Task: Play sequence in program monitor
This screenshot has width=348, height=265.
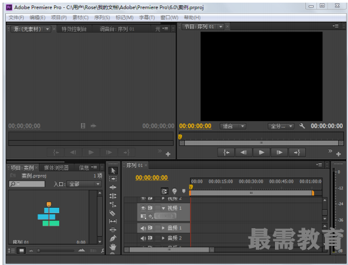Action: [x=261, y=153]
